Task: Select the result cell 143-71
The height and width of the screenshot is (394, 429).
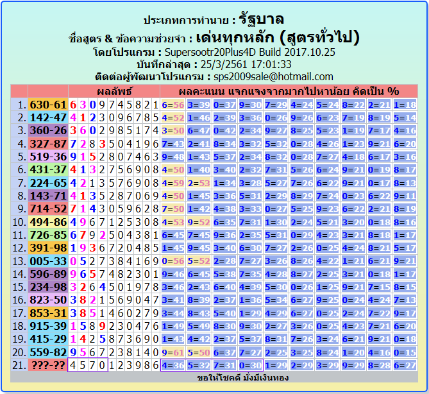Action: tap(48, 196)
